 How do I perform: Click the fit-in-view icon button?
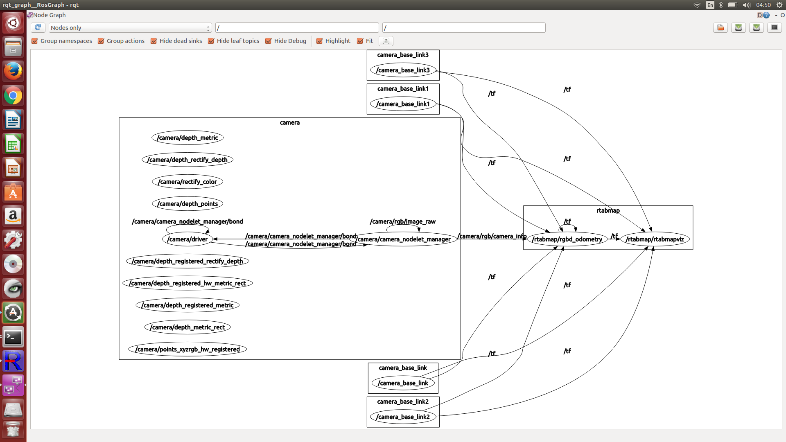[386, 41]
